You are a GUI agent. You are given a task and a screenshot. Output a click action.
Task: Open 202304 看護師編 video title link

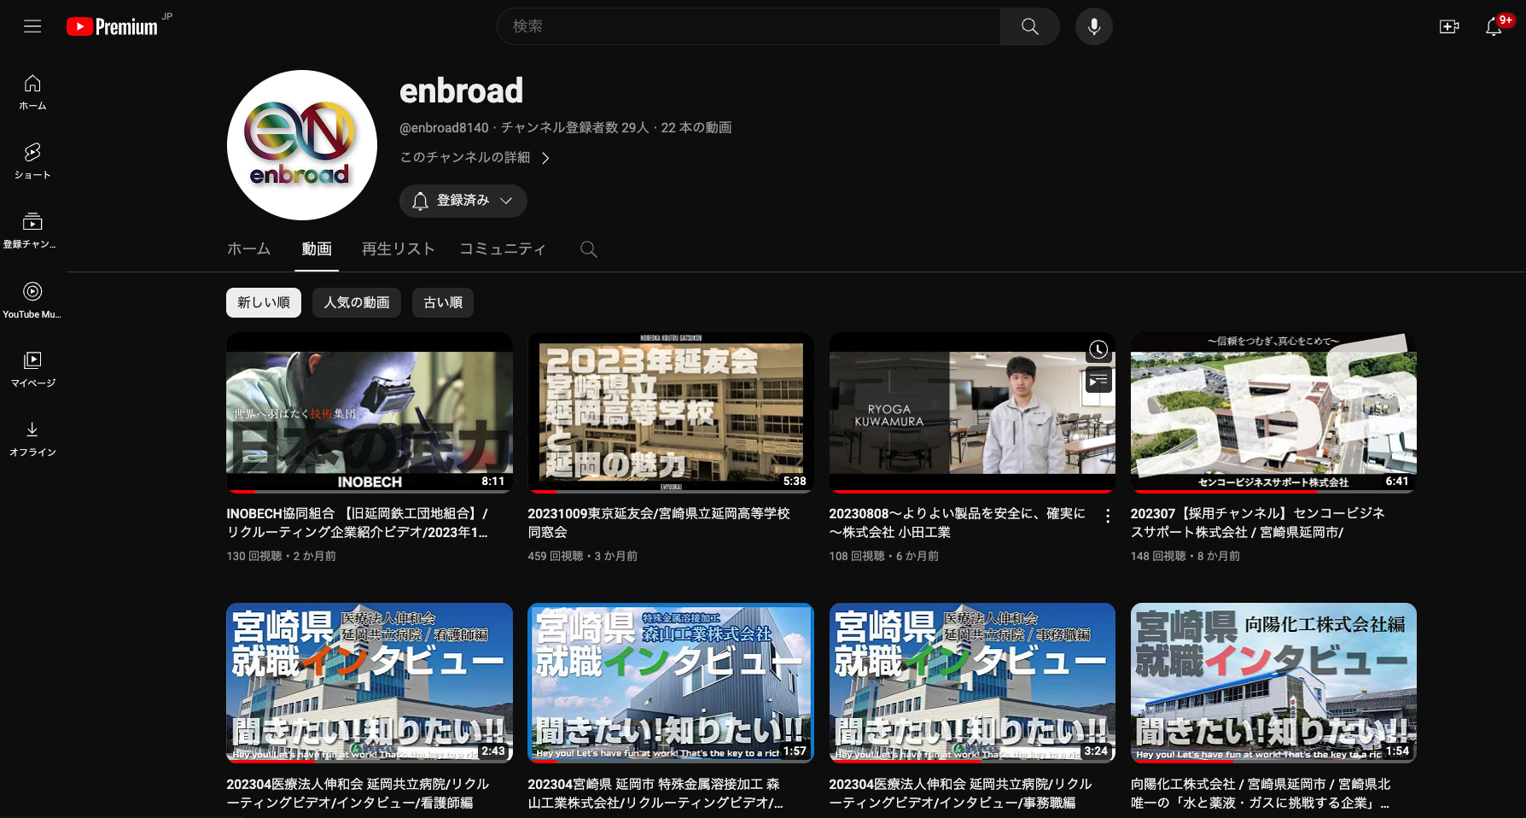(358, 793)
